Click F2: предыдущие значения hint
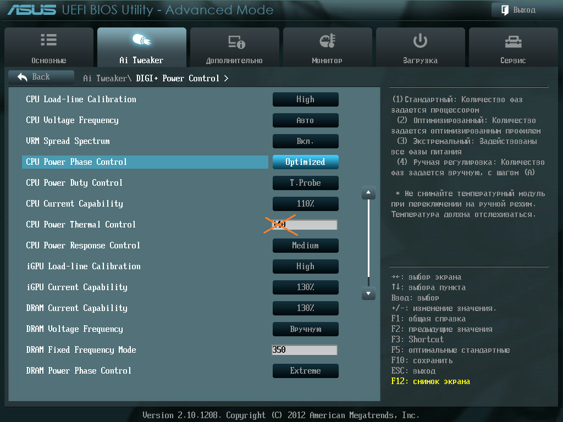Viewport: 563px width, 422px height. click(441, 329)
